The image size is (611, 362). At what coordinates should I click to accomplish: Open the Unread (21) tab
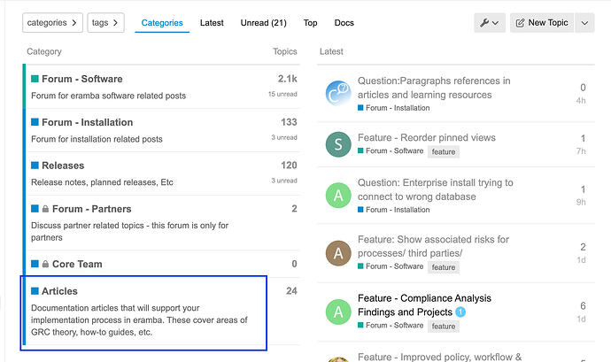pyautogui.click(x=263, y=23)
